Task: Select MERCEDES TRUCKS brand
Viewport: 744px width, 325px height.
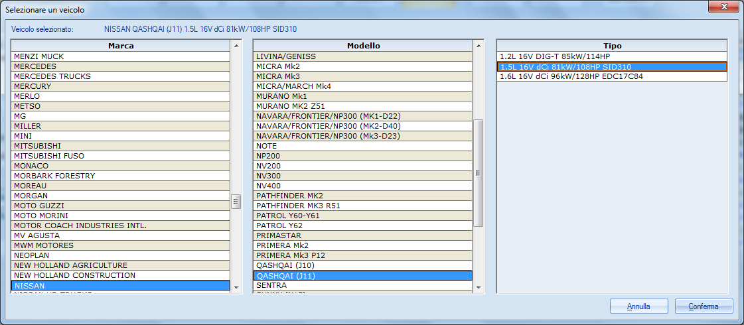Action: (x=121, y=76)
